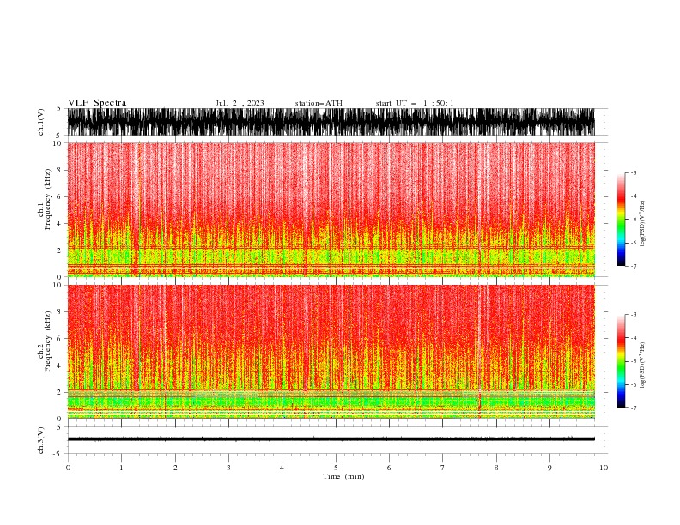The image size is (680, 525).
Task: Click the ch.1 spectrogram panel
Action: pos(331,209)
